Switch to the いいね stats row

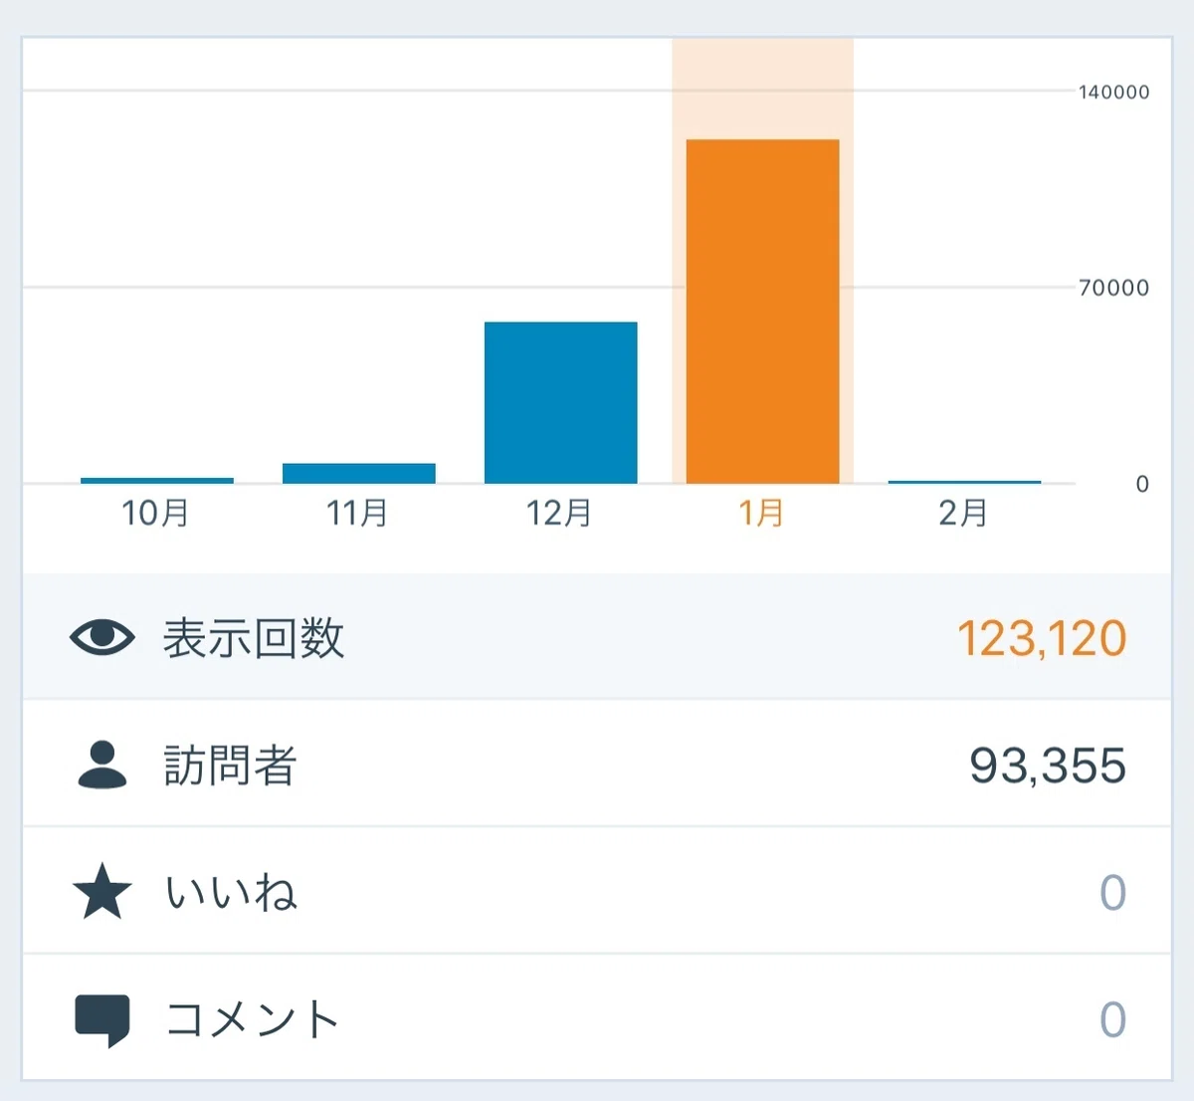click(597, 891)
